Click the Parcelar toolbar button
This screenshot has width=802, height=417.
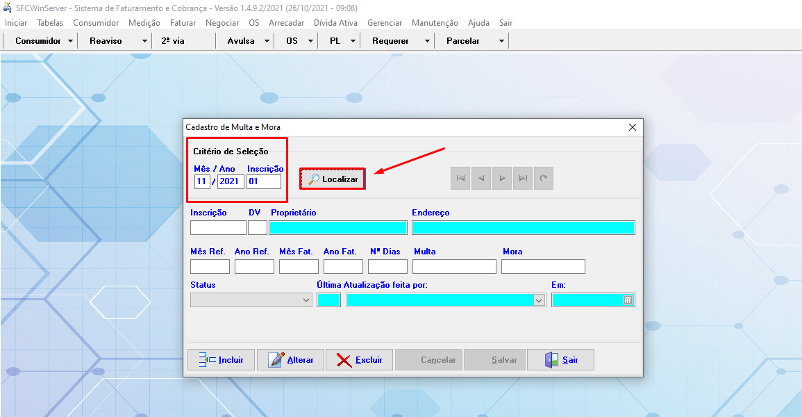coord(463,41)
